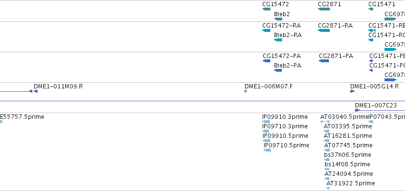The width and height of the screenshot is (405, 191).
Task: Click the CG2871-RA transcript glyph
Action: 324,30
